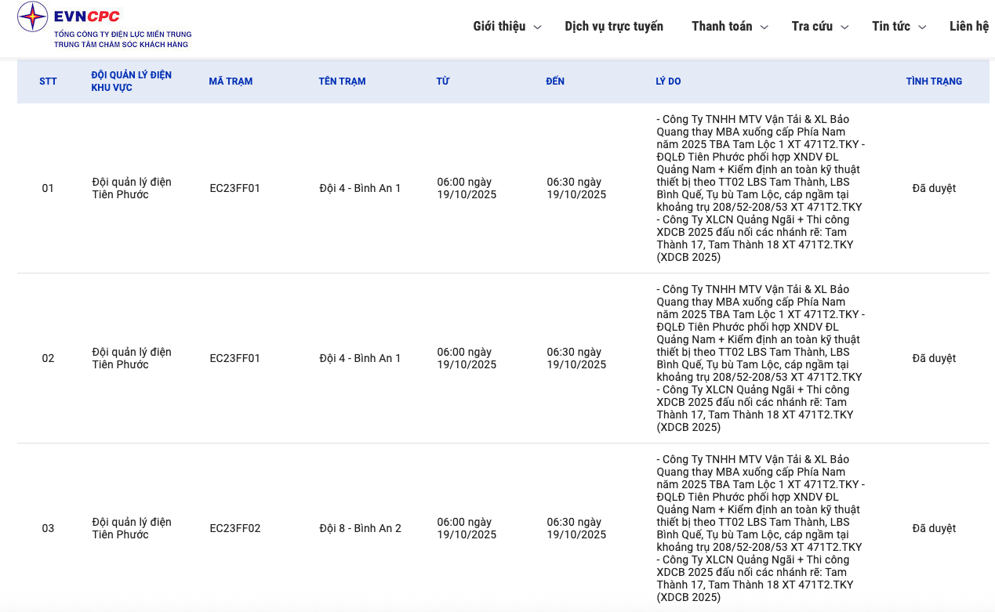Open the Liên hệ menu item
This screenshot has width=995, height=612.
(x=969, y=27)
